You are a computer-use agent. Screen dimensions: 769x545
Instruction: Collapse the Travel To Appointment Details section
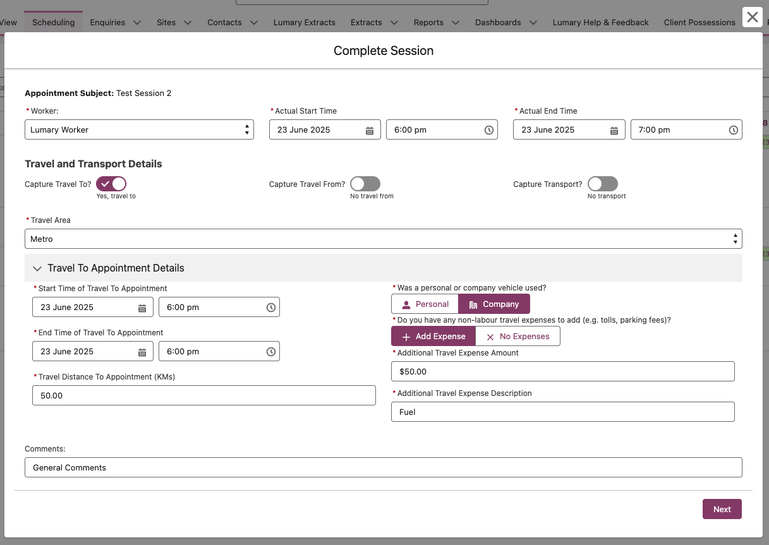[37, 268]
